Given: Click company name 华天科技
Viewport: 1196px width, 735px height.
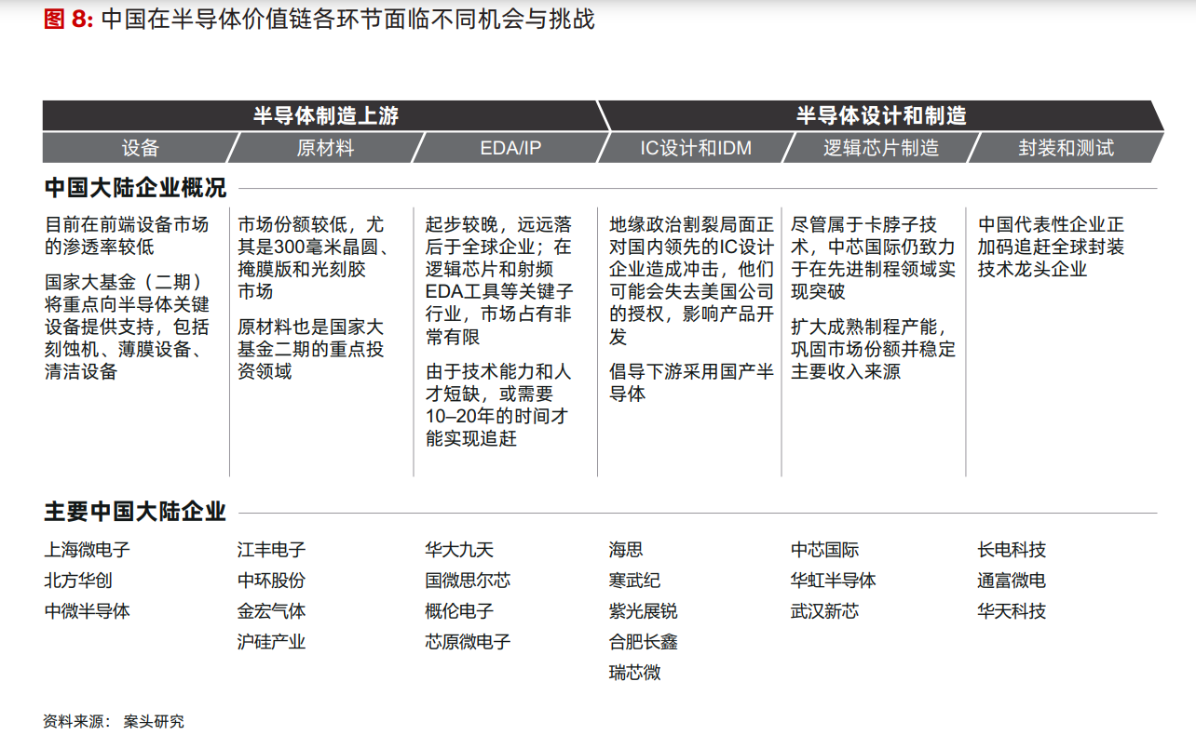Looking at the screenshot, I should tap(1012, 611).
